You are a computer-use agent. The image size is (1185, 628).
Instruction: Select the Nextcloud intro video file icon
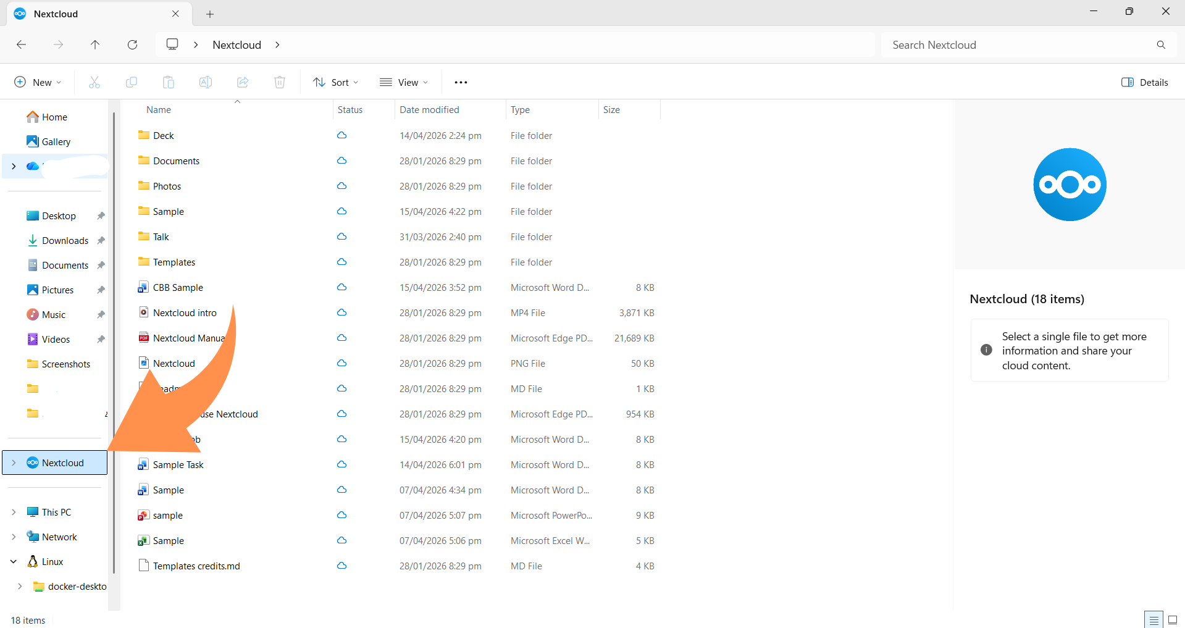pos(143,312)
